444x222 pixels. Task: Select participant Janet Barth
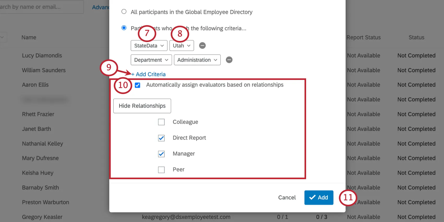37,129
